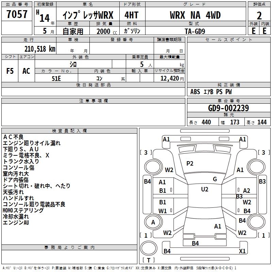This screenshot has height=272, width=272.
Task: Click the note 天張汚れ
Action: click(13, 192)
